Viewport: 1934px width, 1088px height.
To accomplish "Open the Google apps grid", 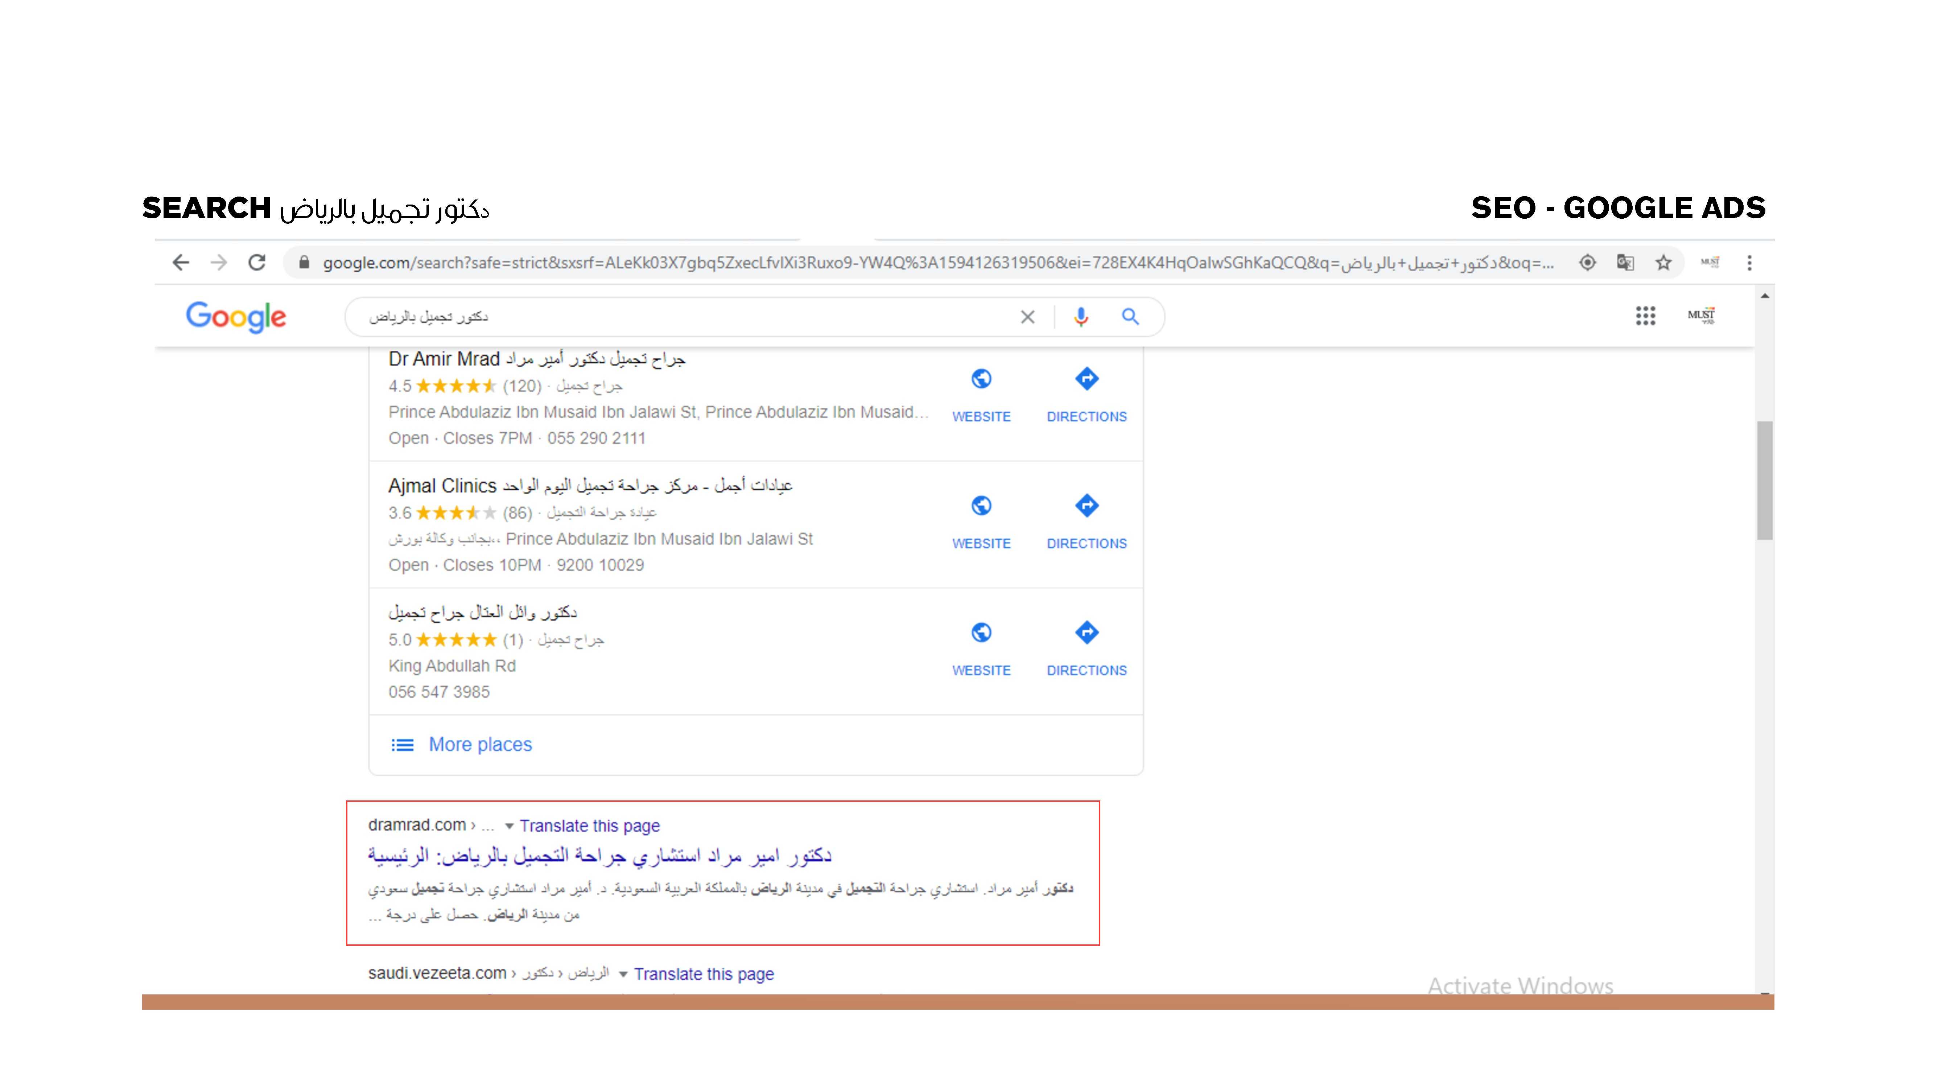I will point(1646,316).
